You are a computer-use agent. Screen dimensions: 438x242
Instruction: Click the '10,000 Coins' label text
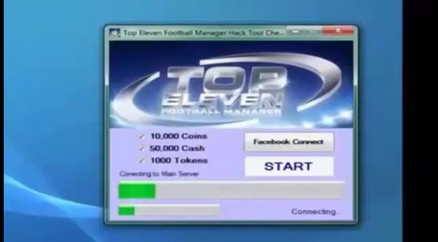(x=179, y=136)
